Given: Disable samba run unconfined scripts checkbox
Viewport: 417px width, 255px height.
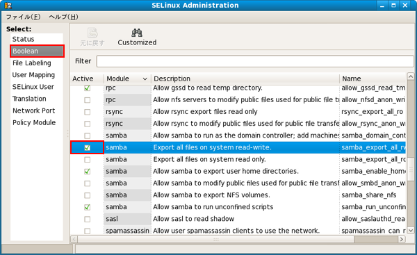Looking at the screenshot, I should point(88,207).
